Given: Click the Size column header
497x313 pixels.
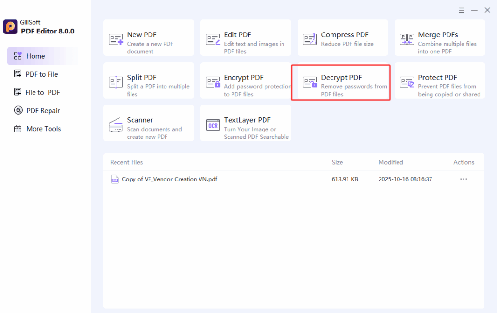Looking at the screenshot, I should point(337,162).
